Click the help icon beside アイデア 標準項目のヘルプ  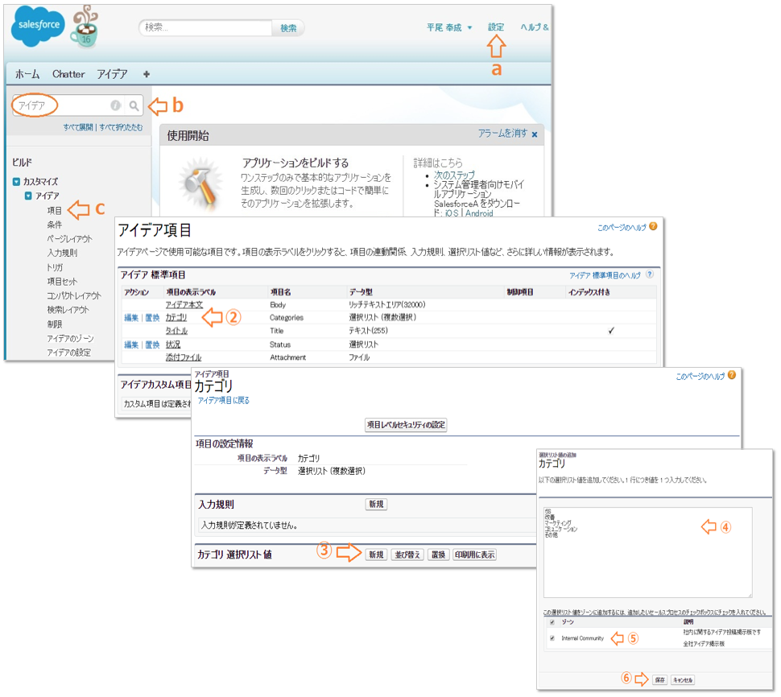[650, 274]
